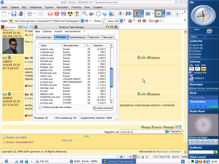Click the home house icon
This screenshot has height=164, width=219.
[77, 14]
